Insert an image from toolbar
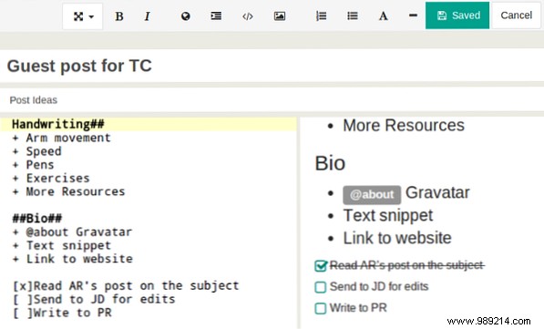 pos(280,16)
